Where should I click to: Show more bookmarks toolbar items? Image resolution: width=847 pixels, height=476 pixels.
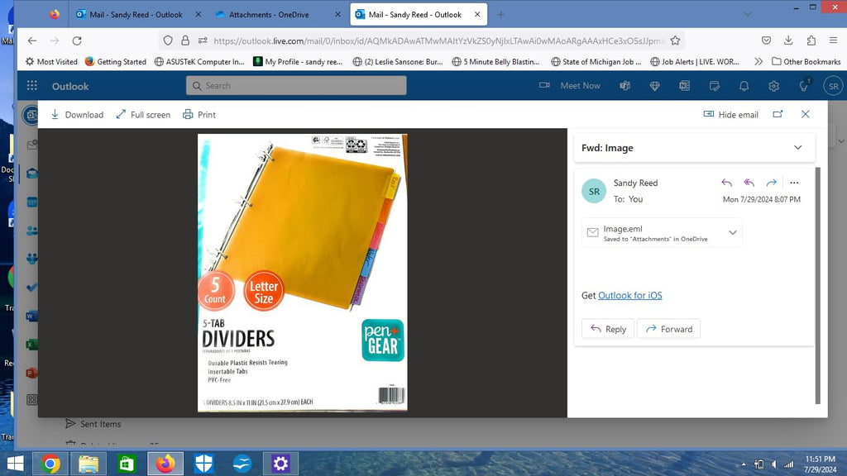tap(758, 61)
